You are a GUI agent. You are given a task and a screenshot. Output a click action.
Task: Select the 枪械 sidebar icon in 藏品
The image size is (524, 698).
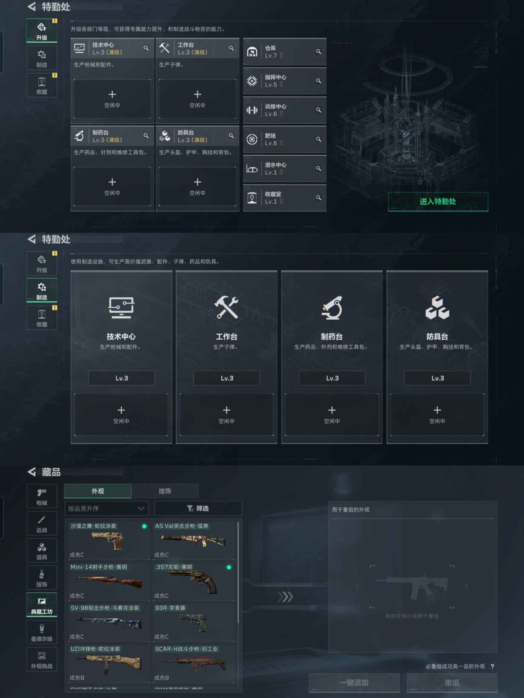tap(42, 497)
